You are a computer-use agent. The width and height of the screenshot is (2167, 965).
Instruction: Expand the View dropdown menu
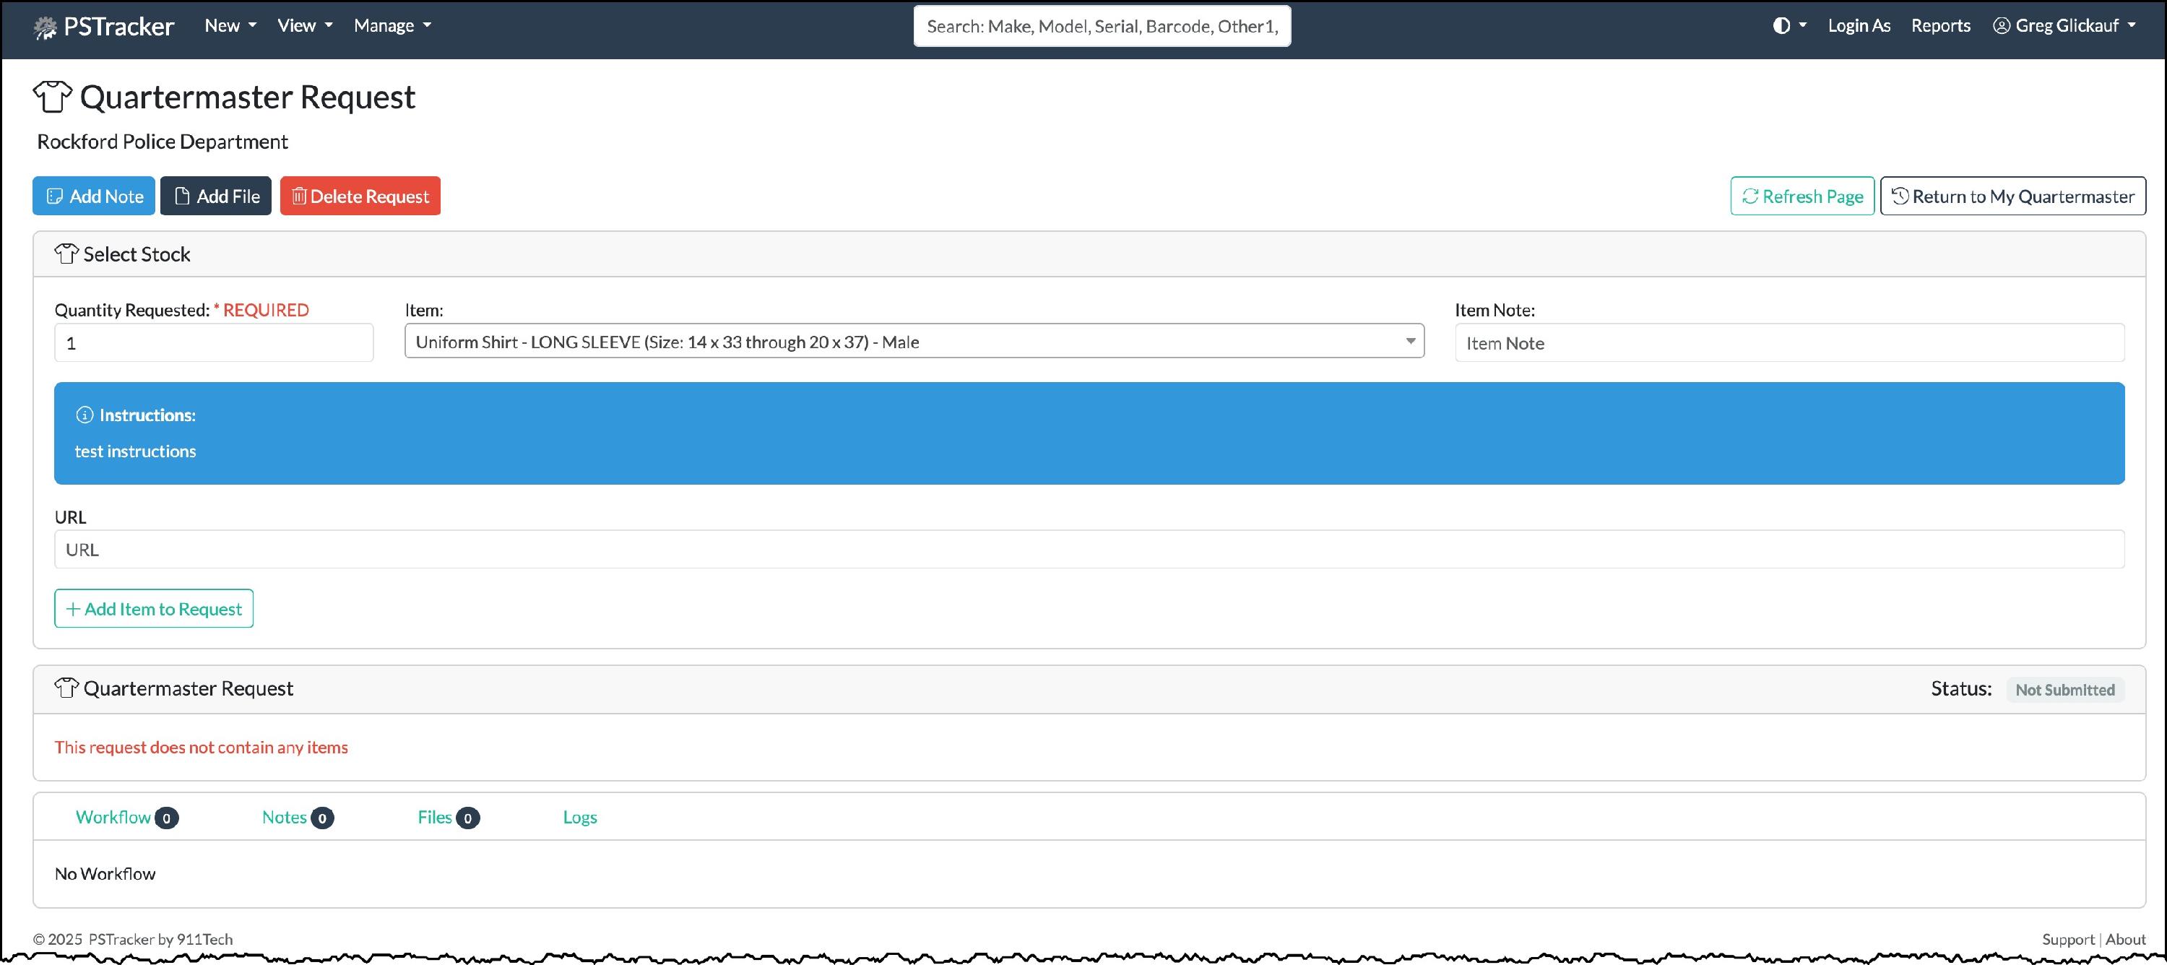point(305,26)
